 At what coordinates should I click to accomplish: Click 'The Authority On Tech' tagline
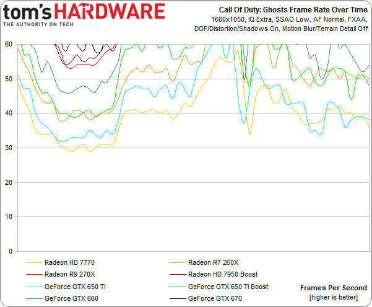coord(38,24)
